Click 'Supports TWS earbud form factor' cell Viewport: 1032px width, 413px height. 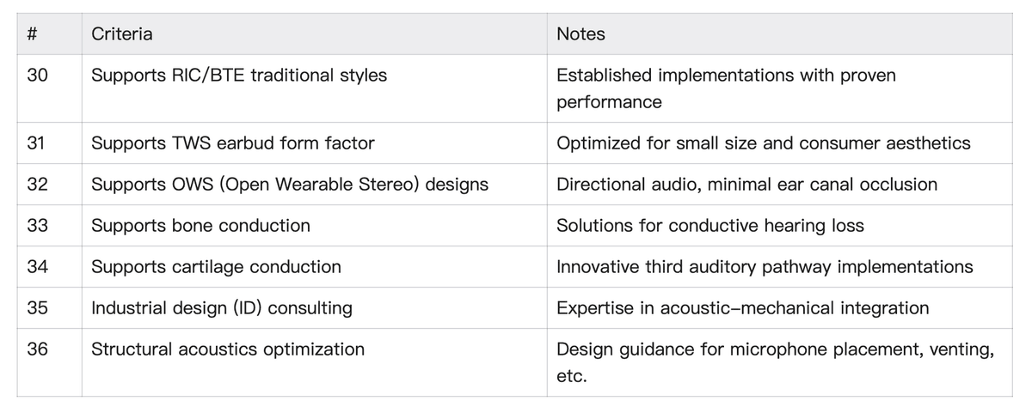[233, 143]
